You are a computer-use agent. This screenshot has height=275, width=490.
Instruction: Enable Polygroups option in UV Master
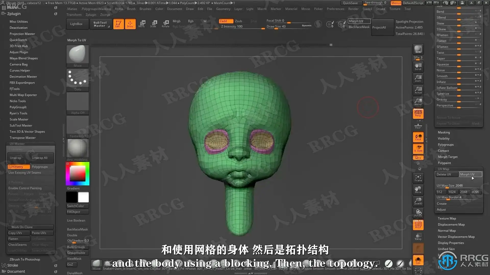point(42,167)
